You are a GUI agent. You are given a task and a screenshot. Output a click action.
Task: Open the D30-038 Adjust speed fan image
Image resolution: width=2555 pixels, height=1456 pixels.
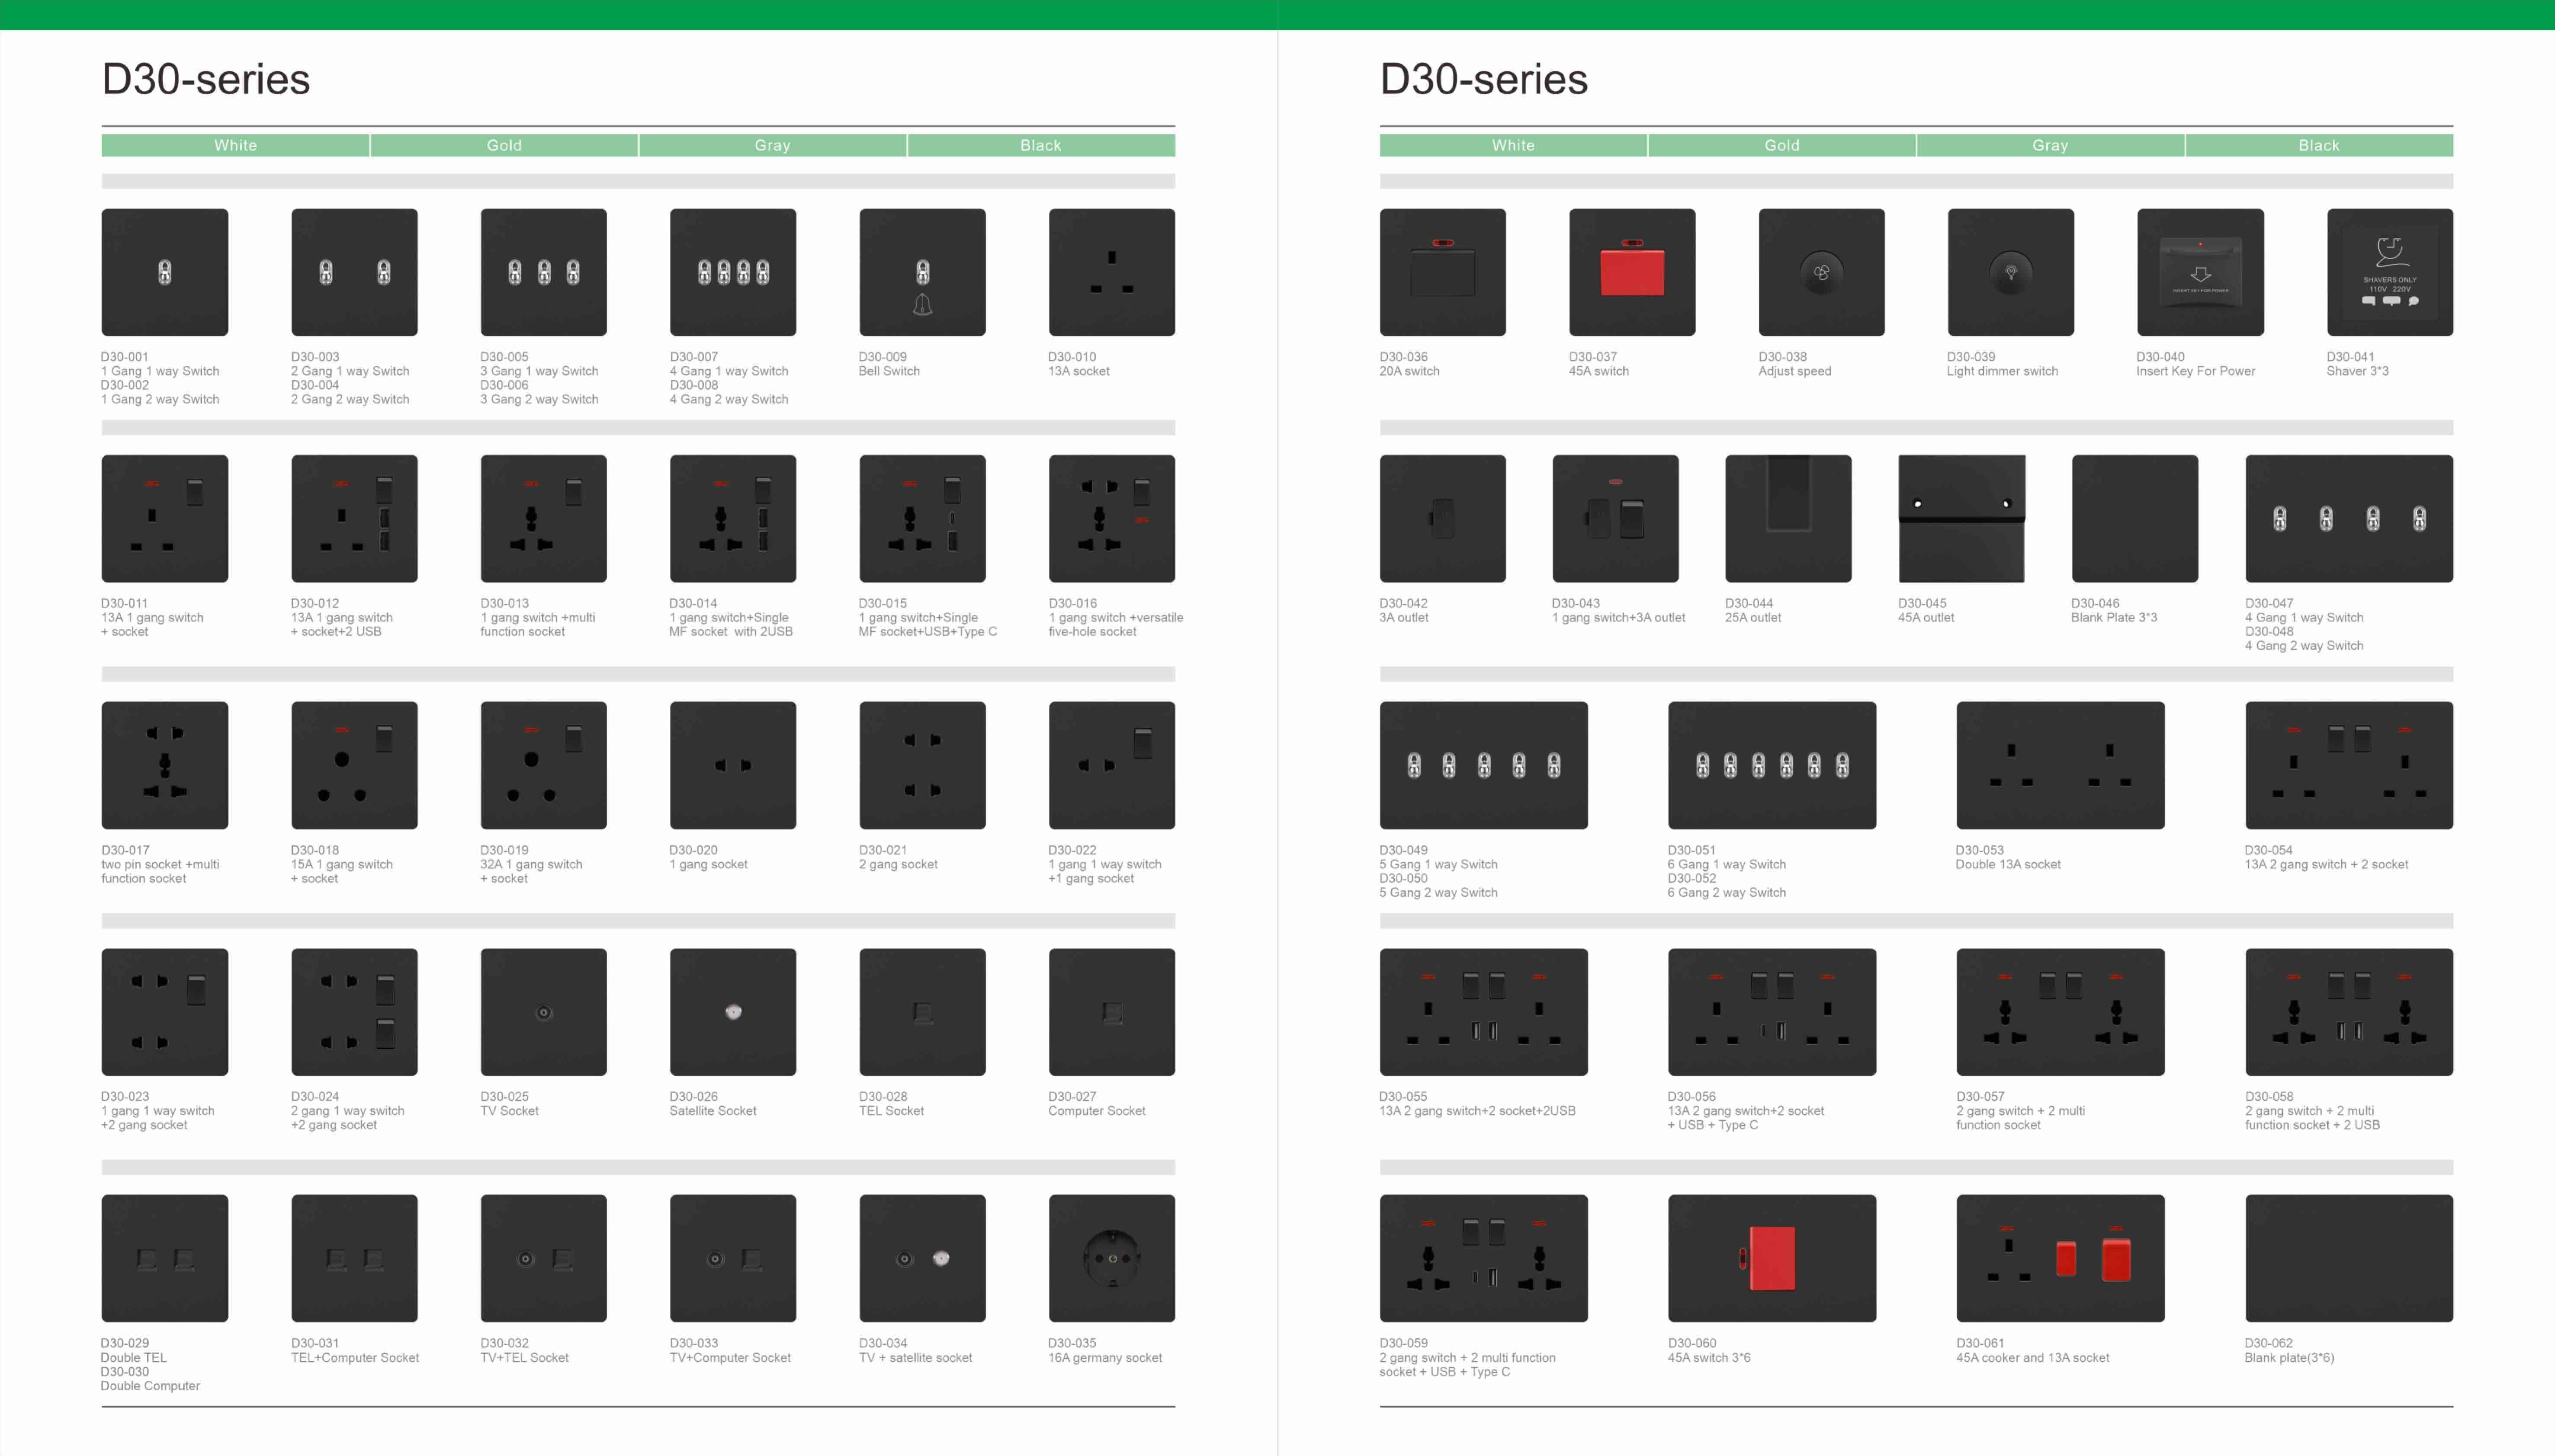(1822, 272)
